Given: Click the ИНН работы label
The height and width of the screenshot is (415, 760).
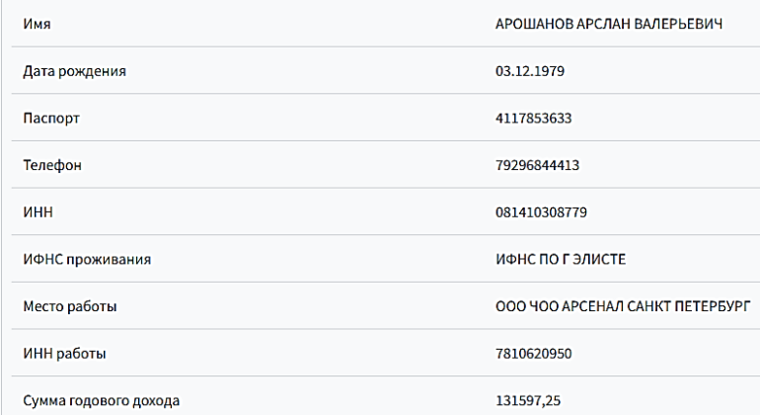Looking at the screenshot, I should (65, 354).
